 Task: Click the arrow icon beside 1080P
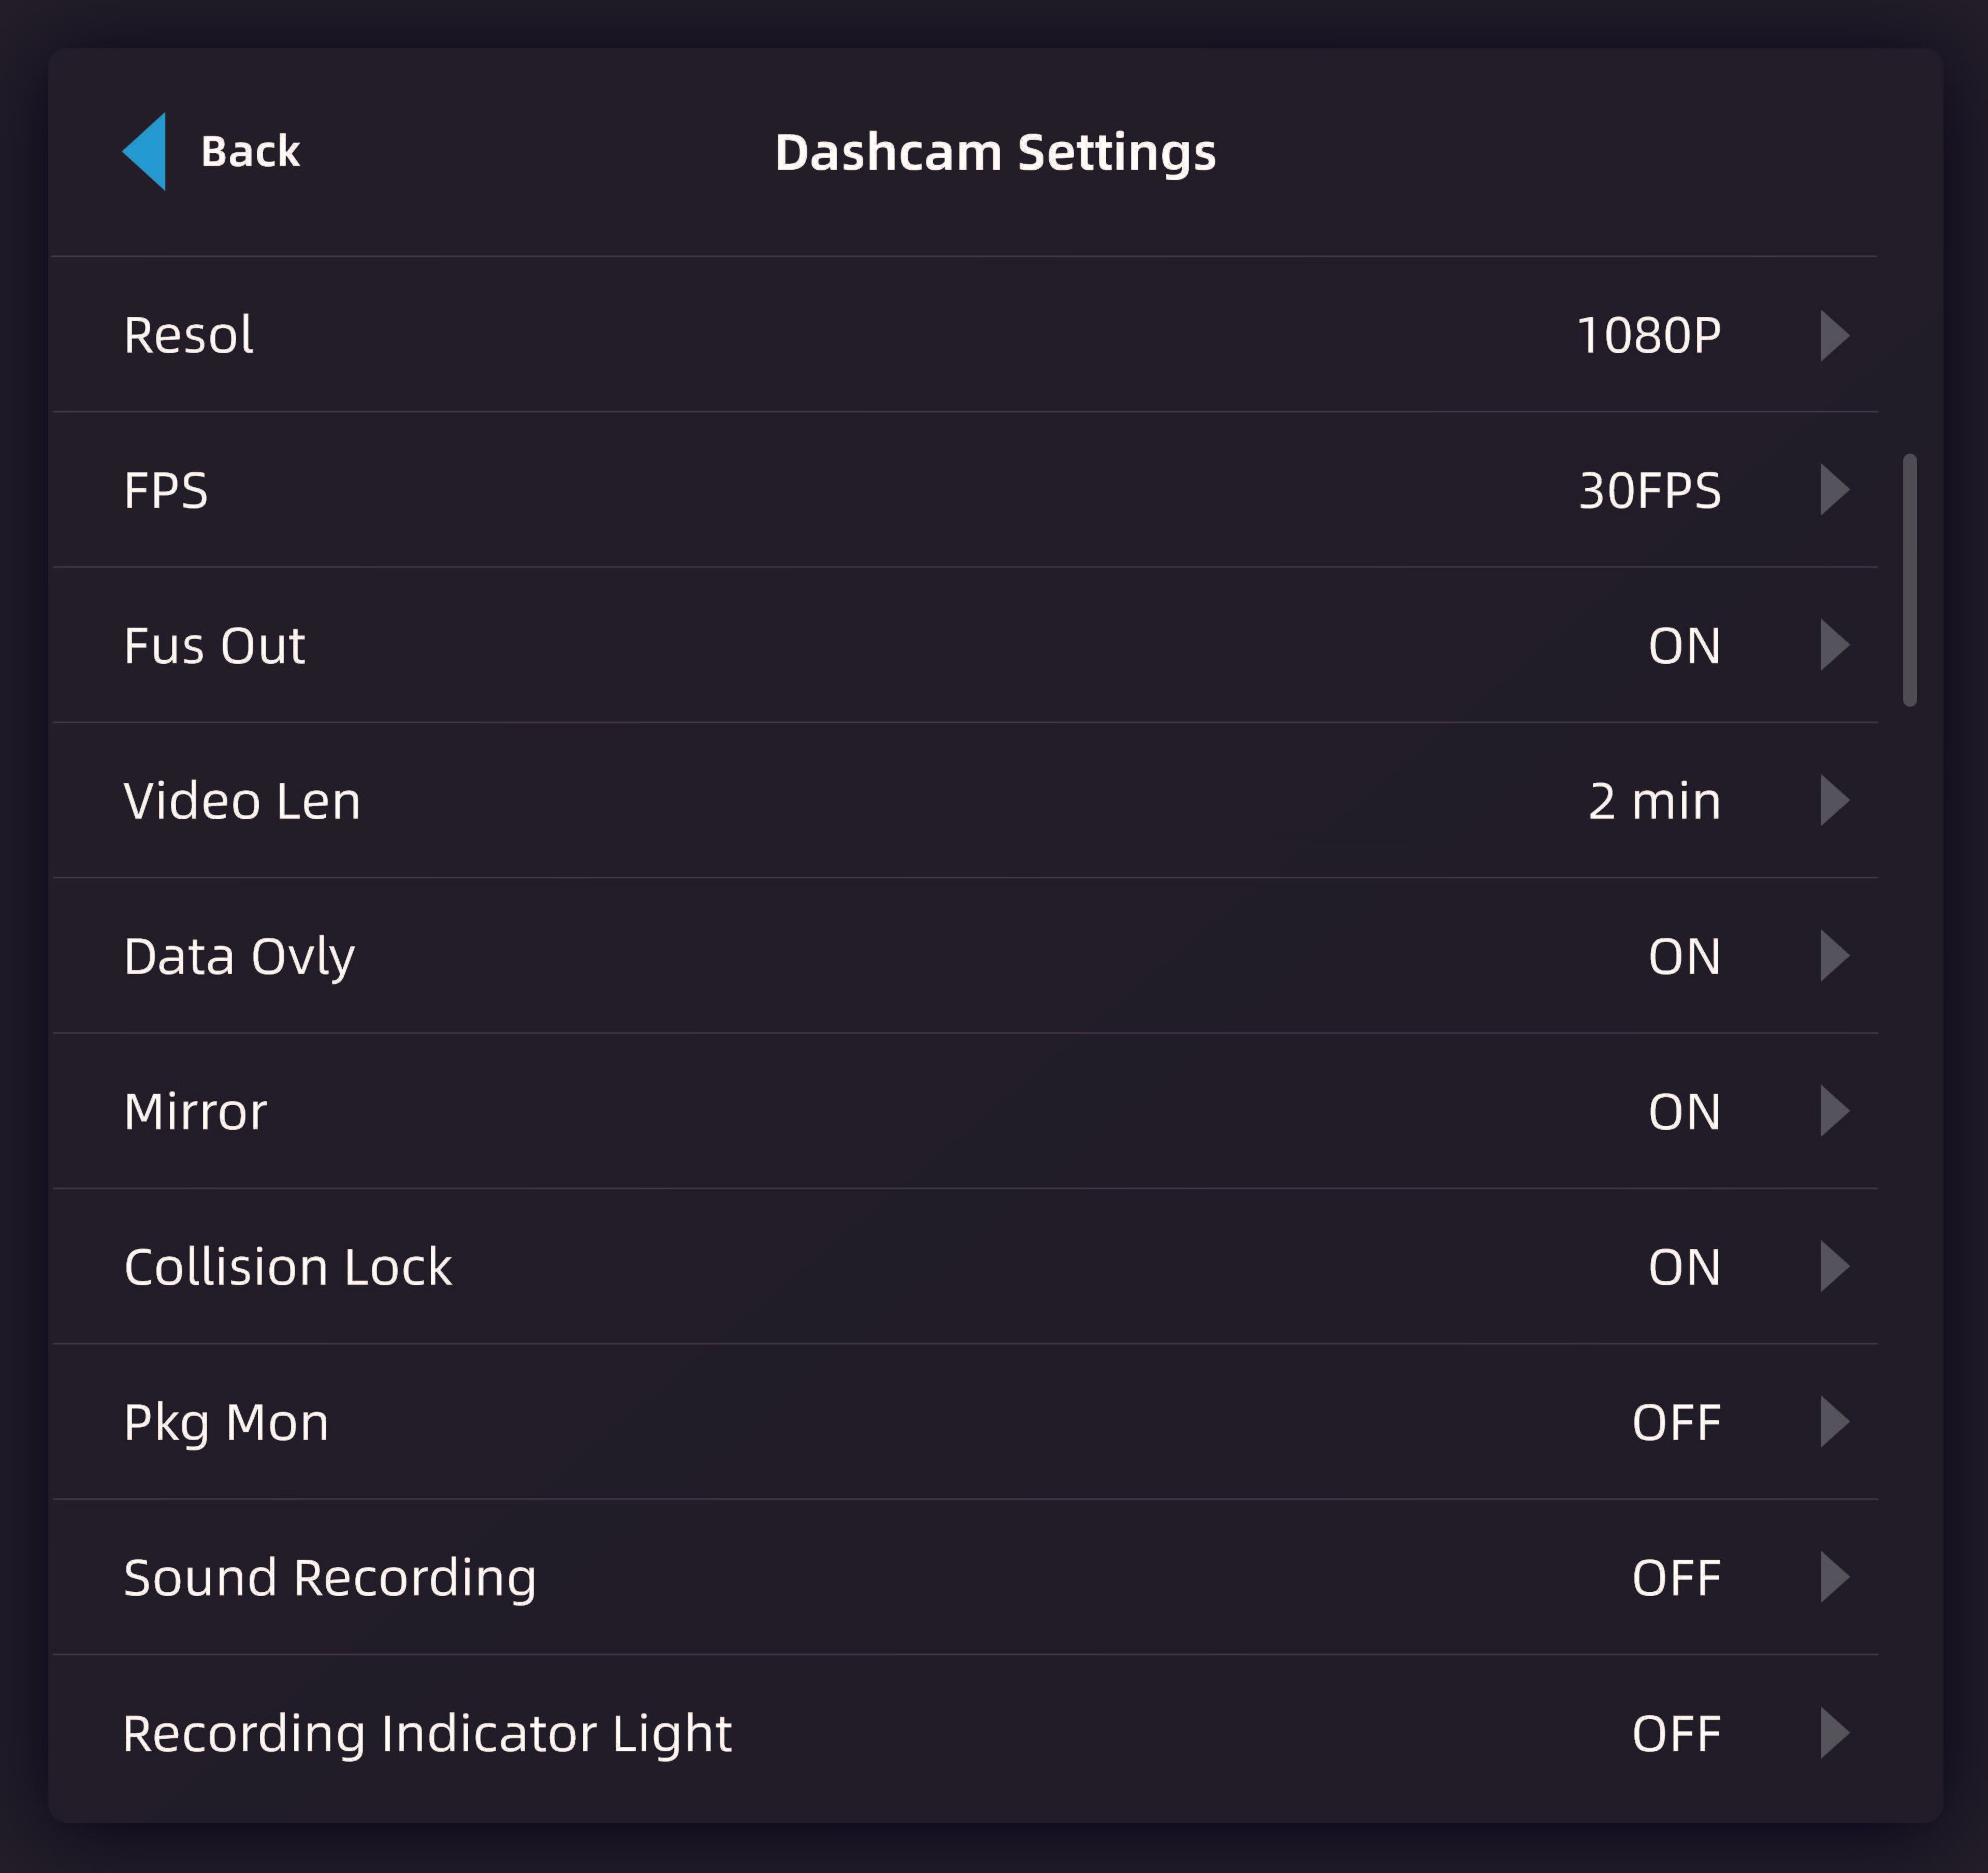pyautogui.click(x=1833, y=335)
